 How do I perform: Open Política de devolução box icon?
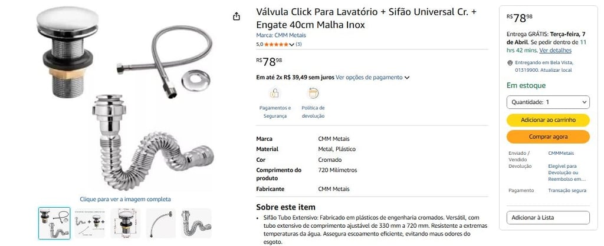coord(313,93)
